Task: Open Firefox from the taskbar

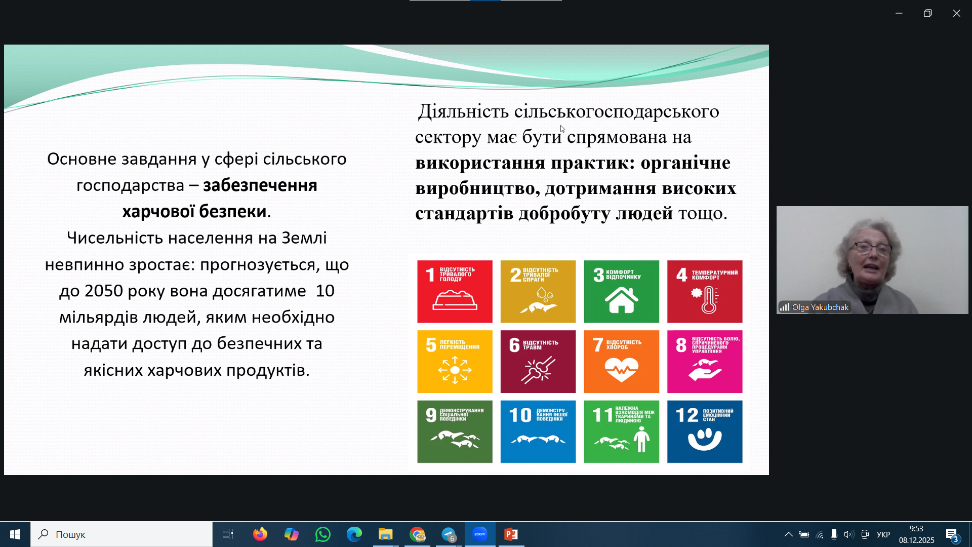Action: click(260, 534)
